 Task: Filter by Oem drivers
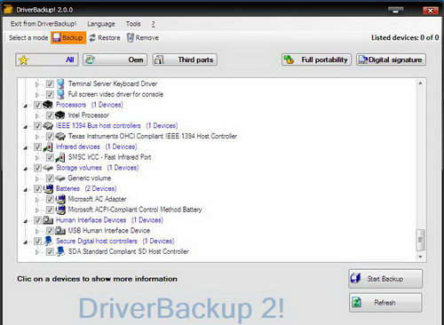pos(115,59)
